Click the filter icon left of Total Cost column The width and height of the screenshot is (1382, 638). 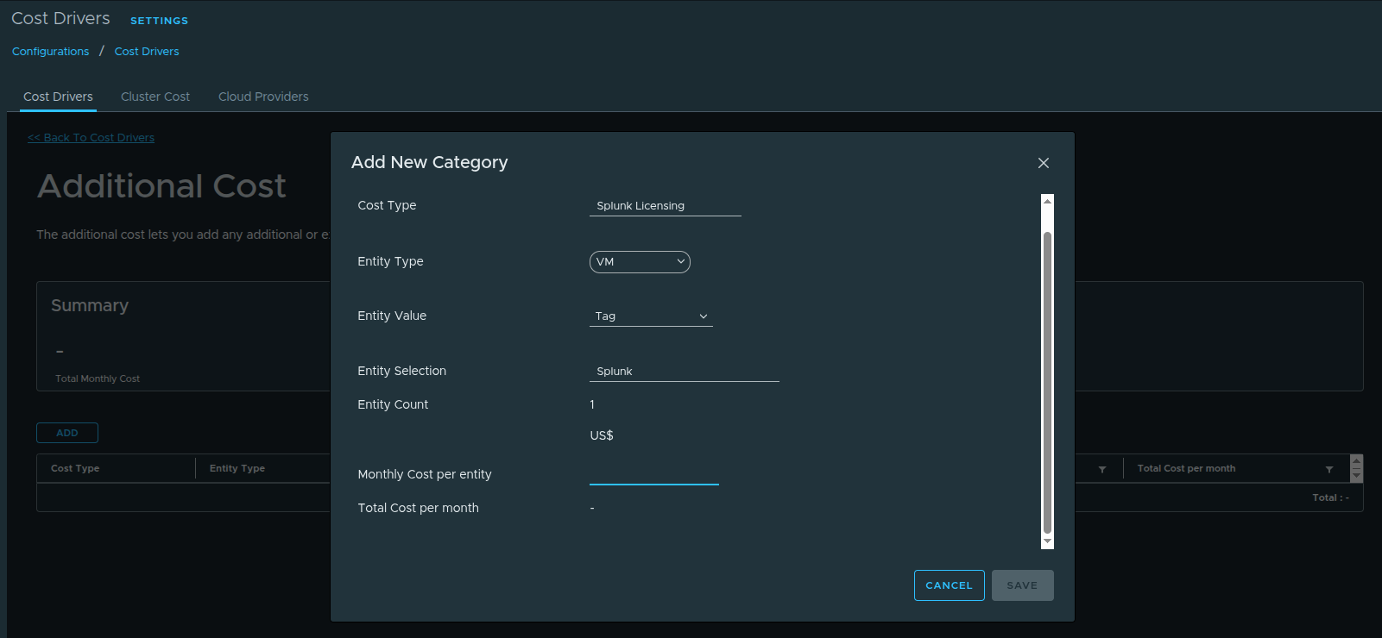[x=1101, y=469]
